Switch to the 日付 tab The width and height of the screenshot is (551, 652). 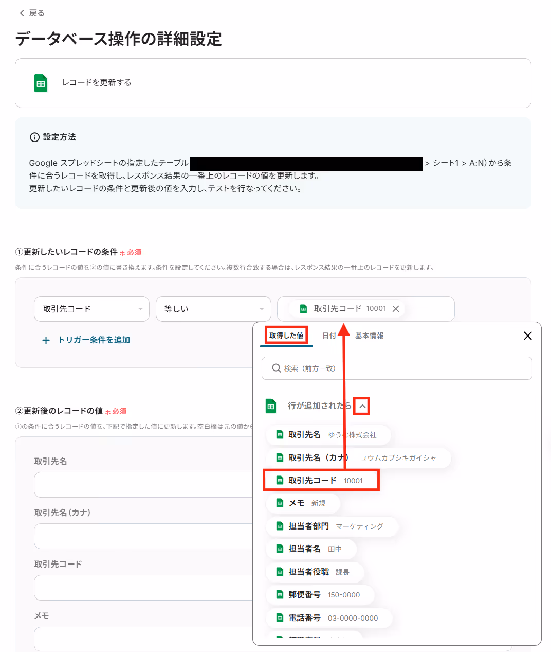(329, 336)
